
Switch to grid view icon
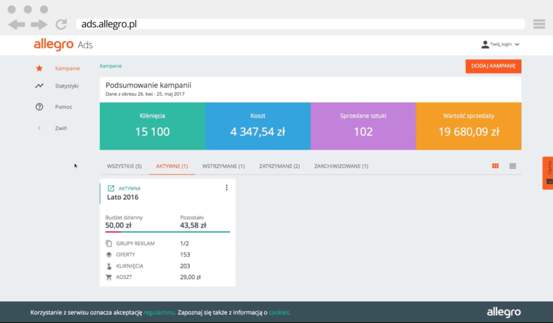coord(495,166)
